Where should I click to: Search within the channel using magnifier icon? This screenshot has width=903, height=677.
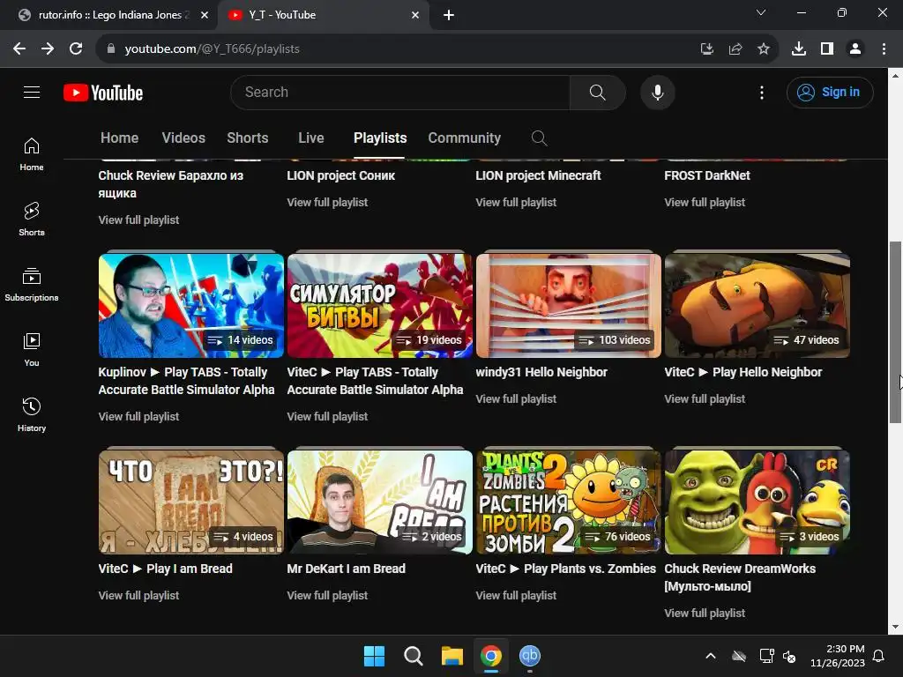pos(539,138)
